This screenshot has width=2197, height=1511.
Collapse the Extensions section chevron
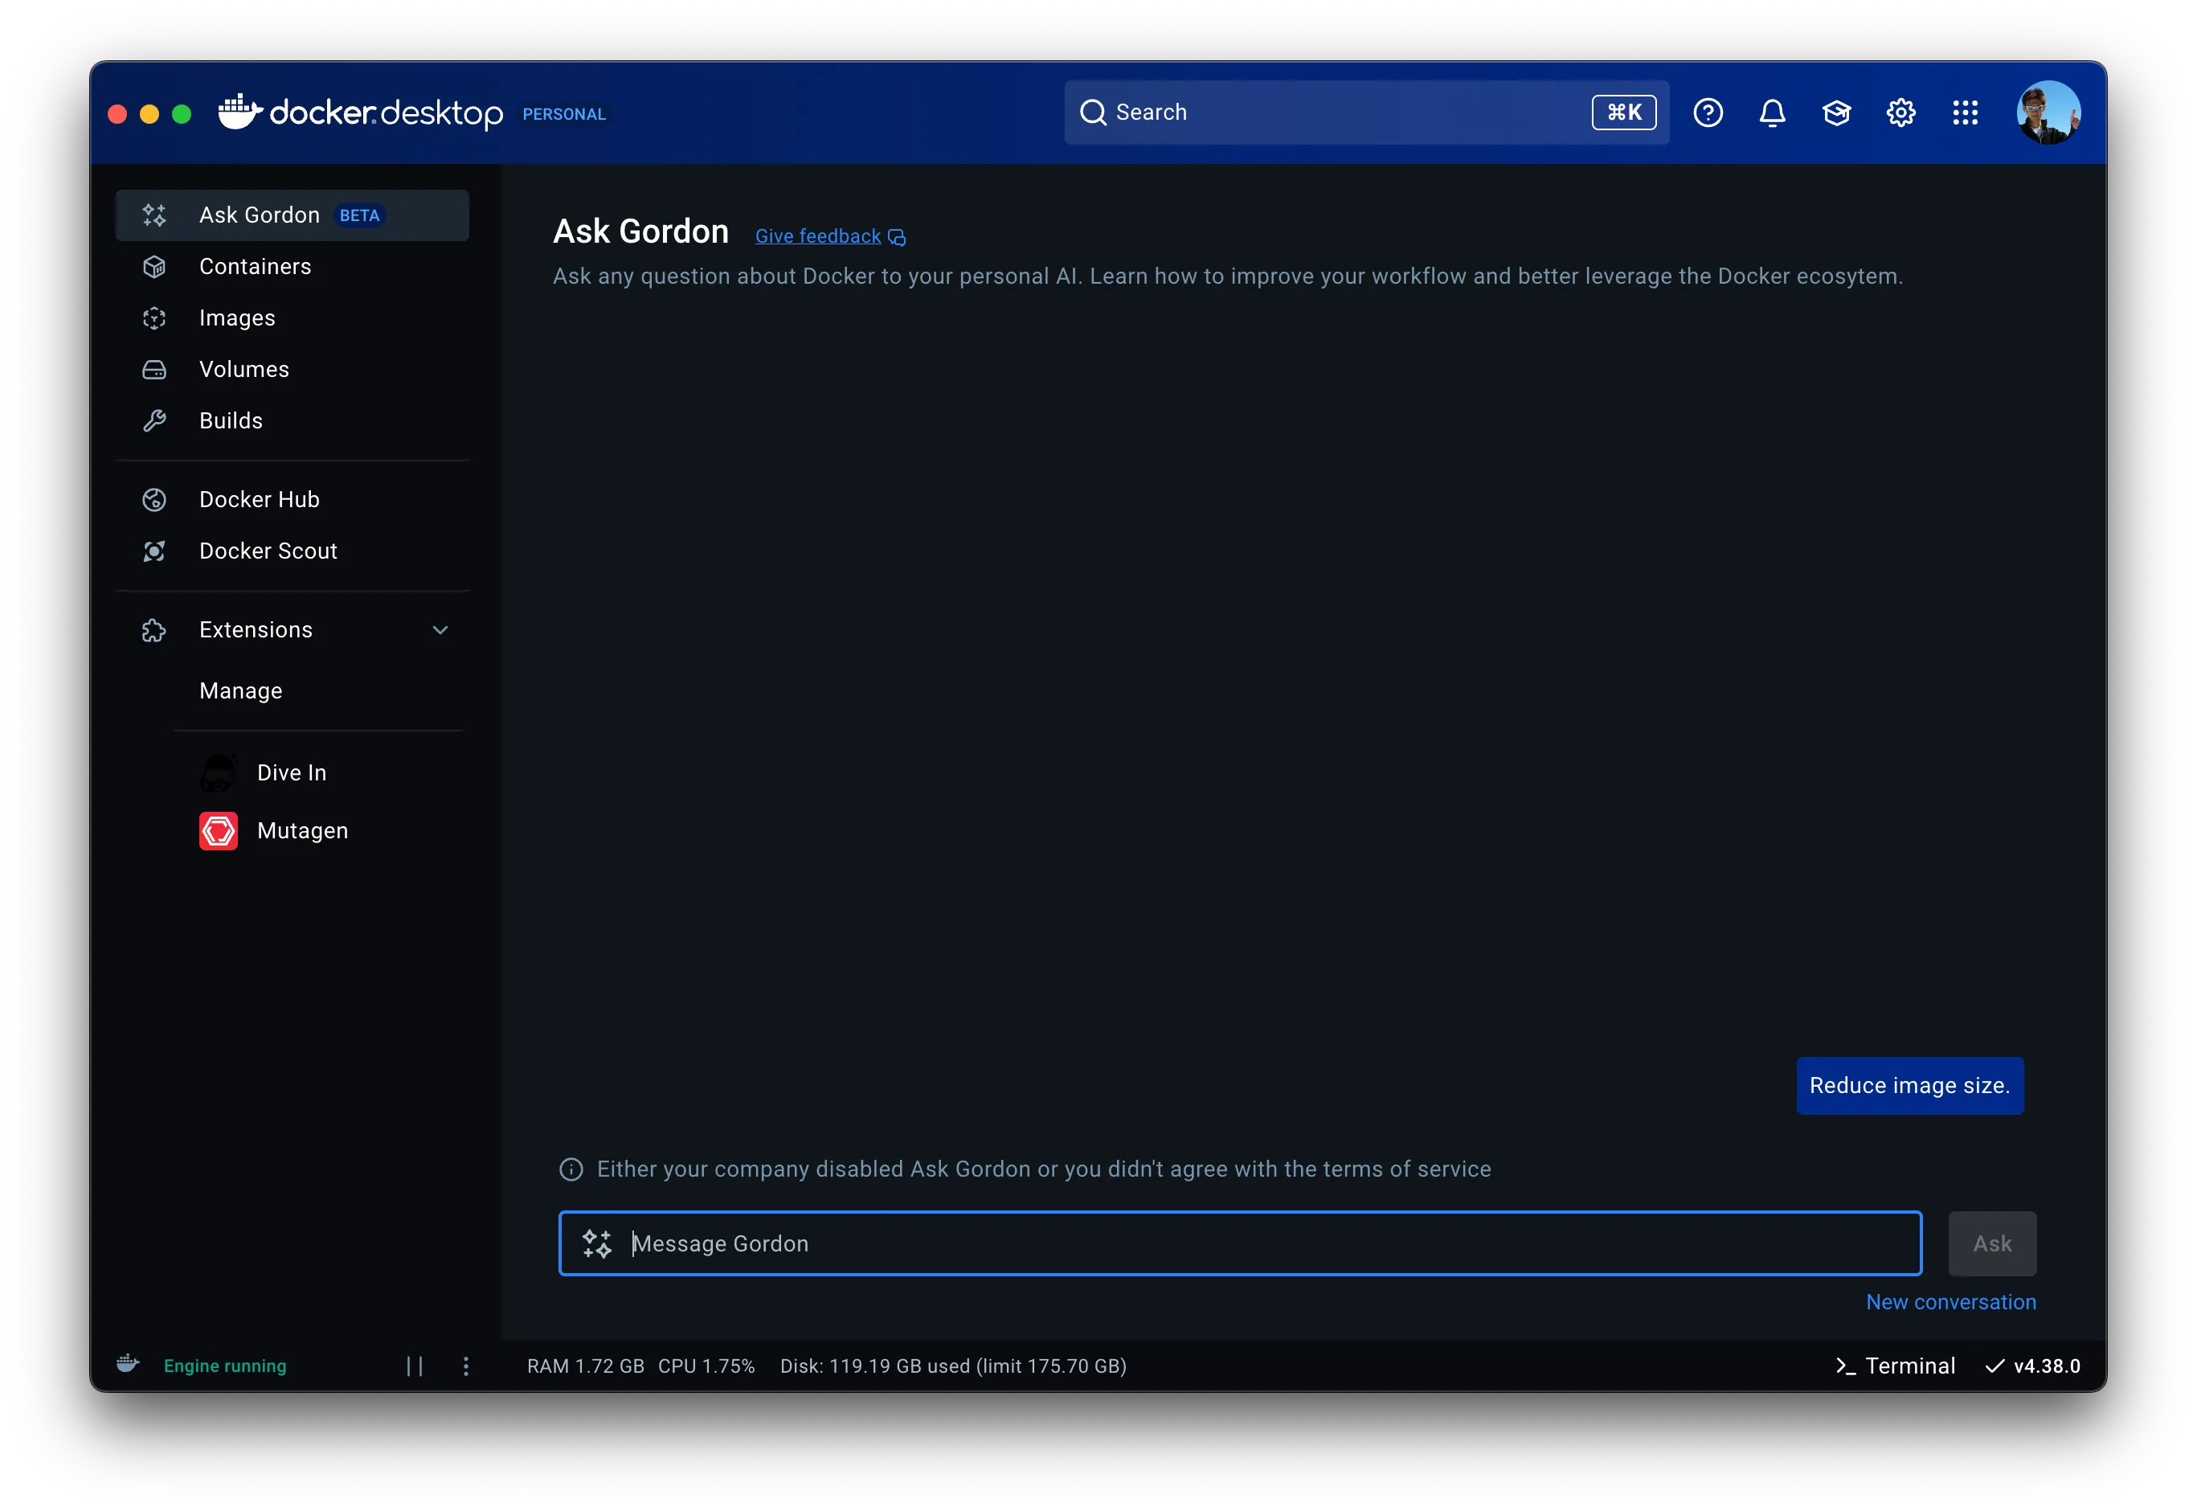440,629
